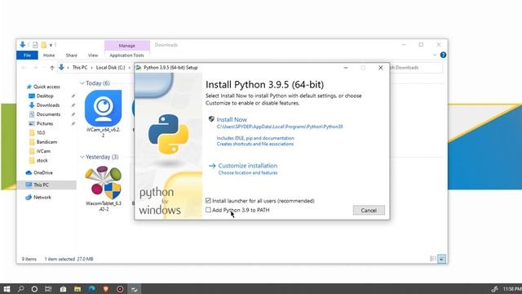Open stock folder in sidebar
This screenshot has width=522, height=294.
tap(42, 161)
